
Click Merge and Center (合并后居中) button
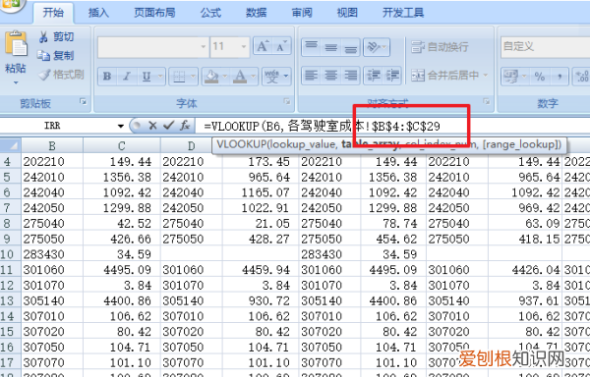coord(444,76)
